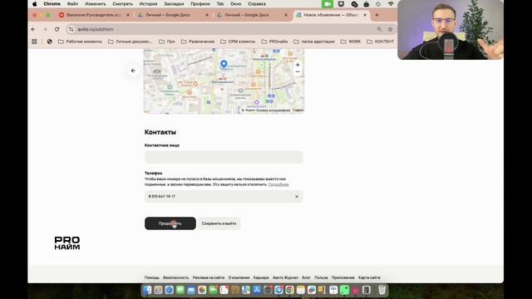Clear the phone number field

tap(297, 196)
